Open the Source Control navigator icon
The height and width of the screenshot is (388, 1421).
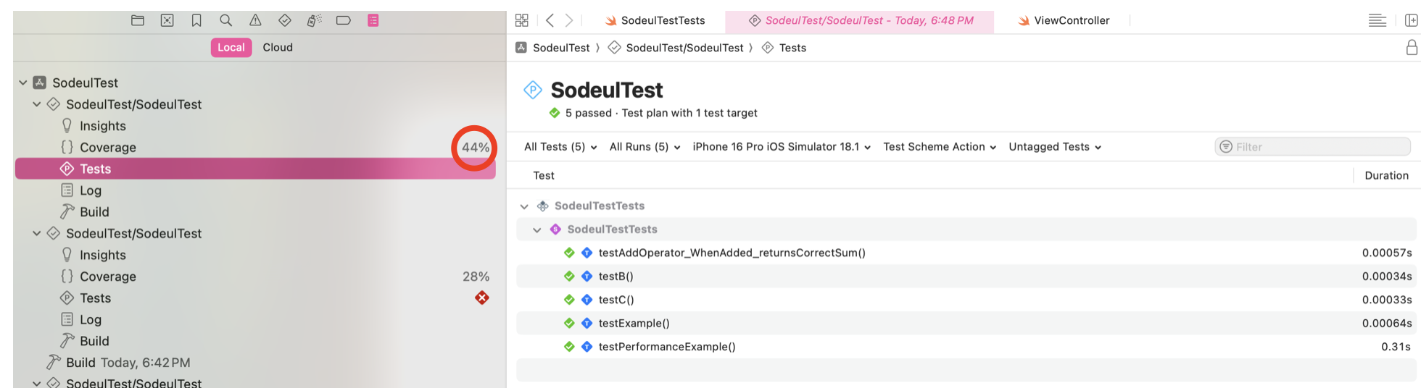coord(167,20)
